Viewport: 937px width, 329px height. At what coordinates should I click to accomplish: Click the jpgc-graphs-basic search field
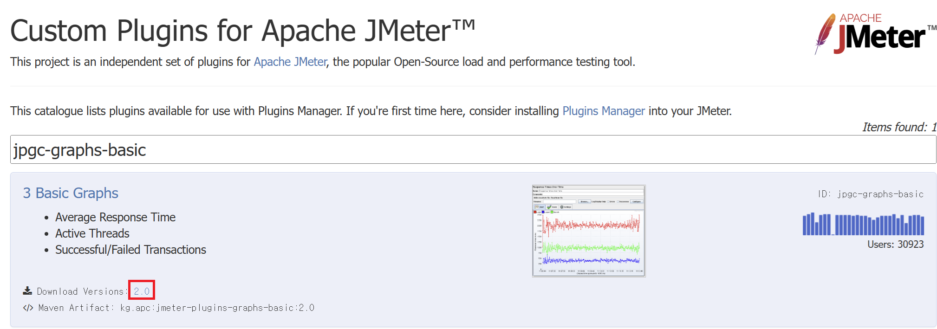(473, 149)
